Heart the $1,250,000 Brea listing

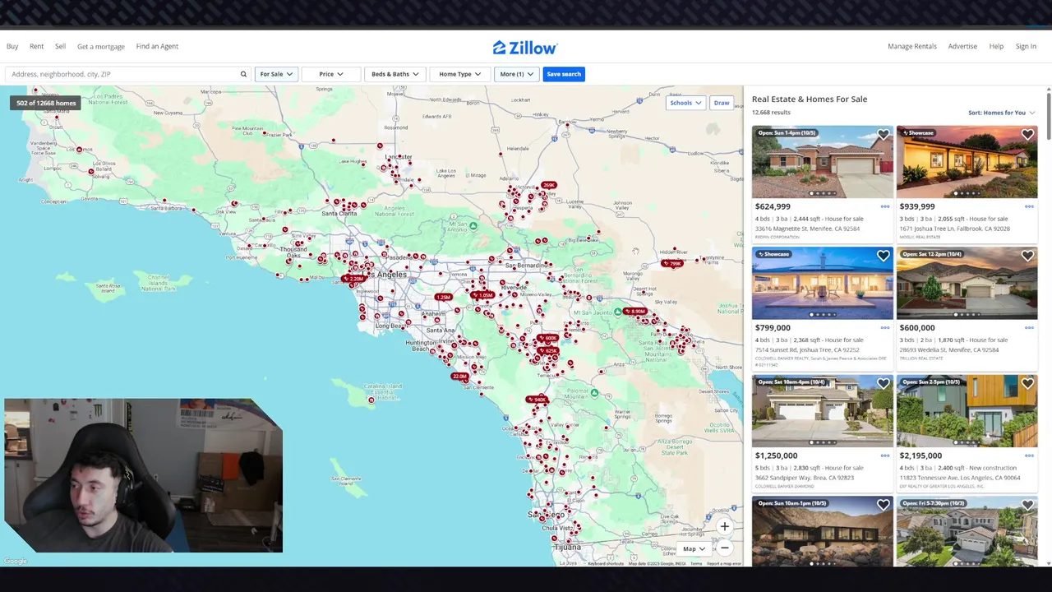pyautogui.click(x=883, y=383)
